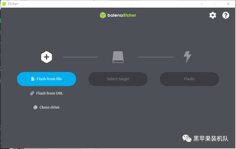Maximize the Etcher window

coord(215,4)
